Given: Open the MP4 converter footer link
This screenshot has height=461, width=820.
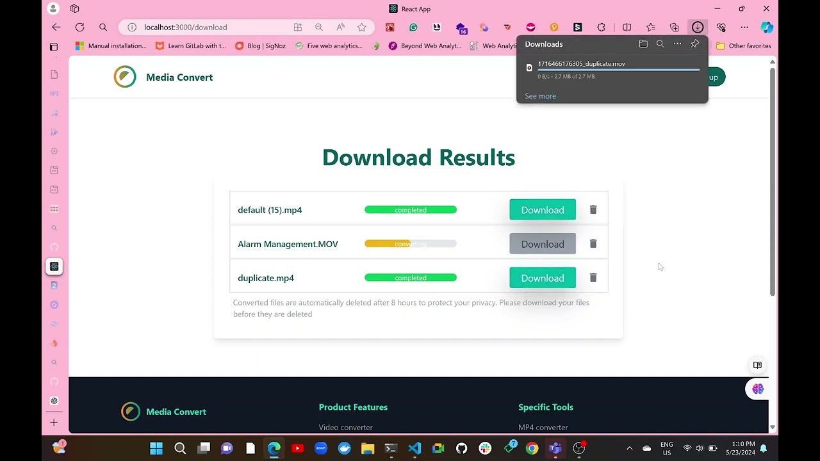Looking at the screenshot, I should tap(543, 428).
